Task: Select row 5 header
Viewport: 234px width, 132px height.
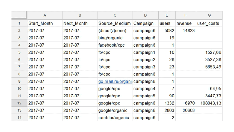Action: [x=19, y=52]
